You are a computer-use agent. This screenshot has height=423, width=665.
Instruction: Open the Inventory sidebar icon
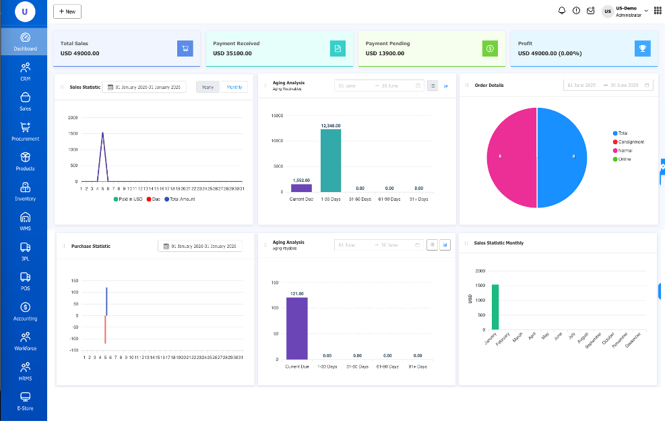[25, 191]
